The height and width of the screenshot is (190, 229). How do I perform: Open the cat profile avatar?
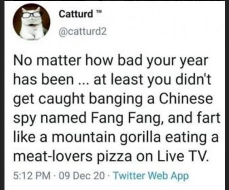(x=32, y=22)
